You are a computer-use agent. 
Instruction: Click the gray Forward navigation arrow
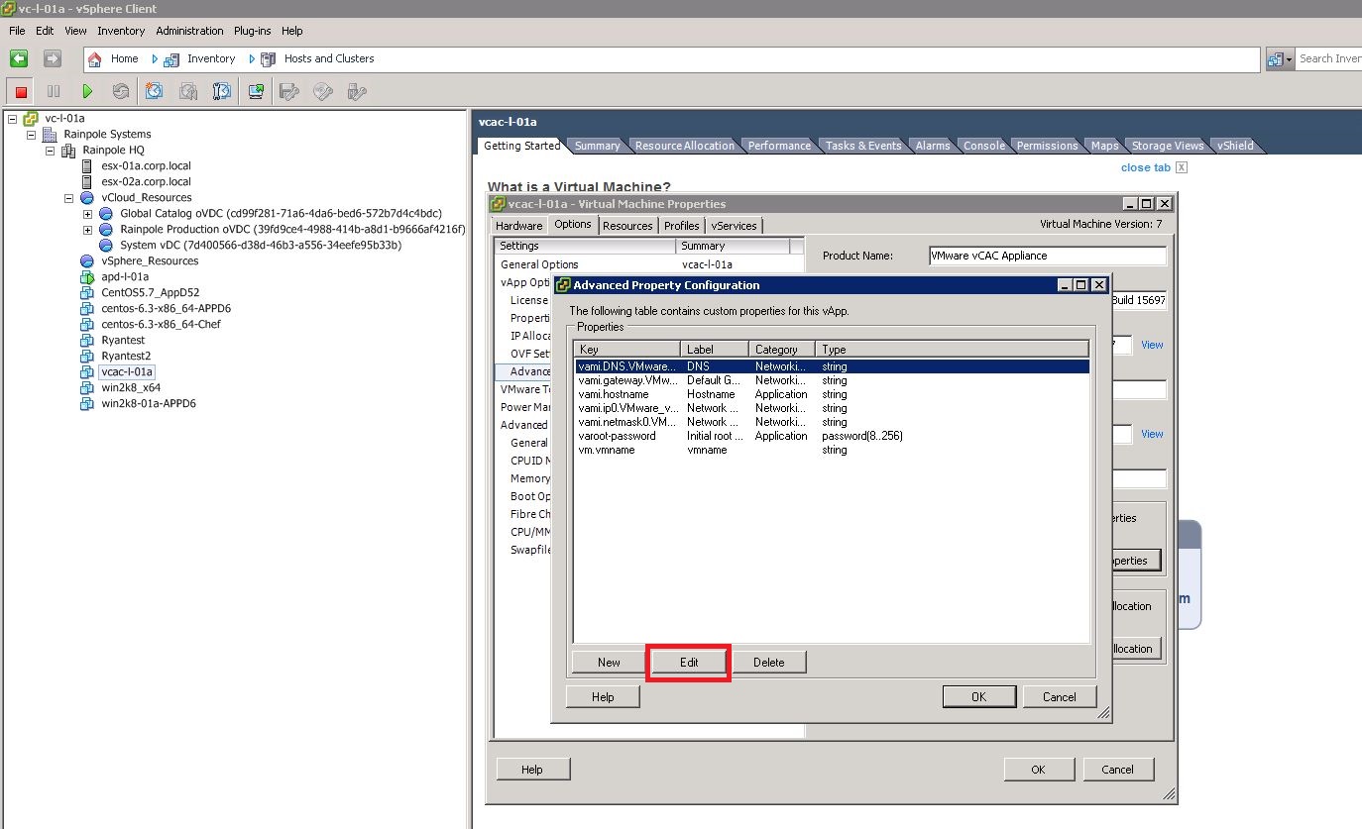coord(53,59)
